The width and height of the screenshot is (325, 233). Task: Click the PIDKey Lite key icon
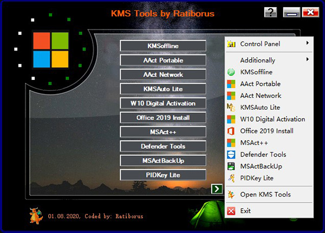click(x=231, y=178)
